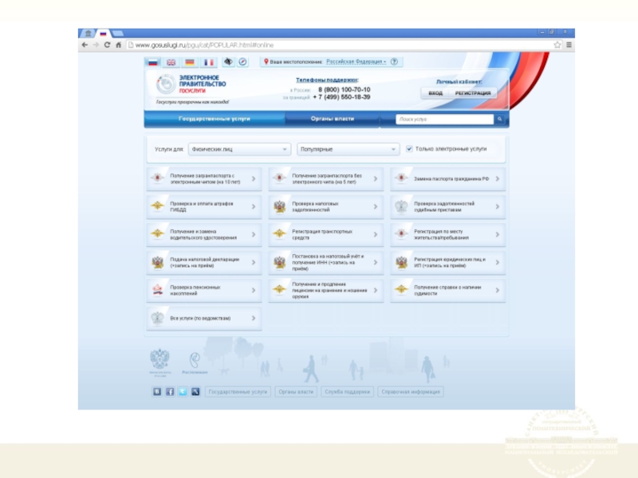
Task: Click the browser forward arrow
Action: click(96, 45)
